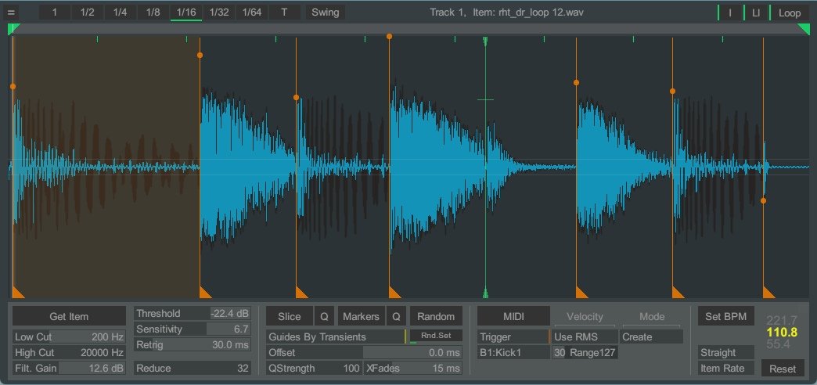Click the green edit cursor line in waveform
The height and width of the screenshot is (385, 817).
(486, 167)
